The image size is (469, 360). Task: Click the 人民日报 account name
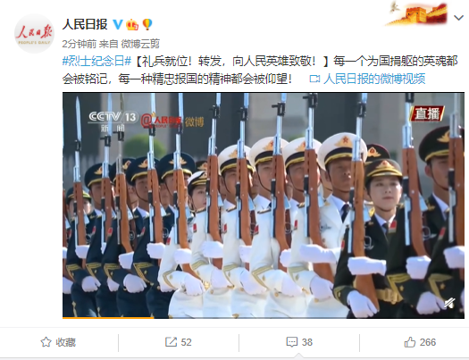[85, 24]
